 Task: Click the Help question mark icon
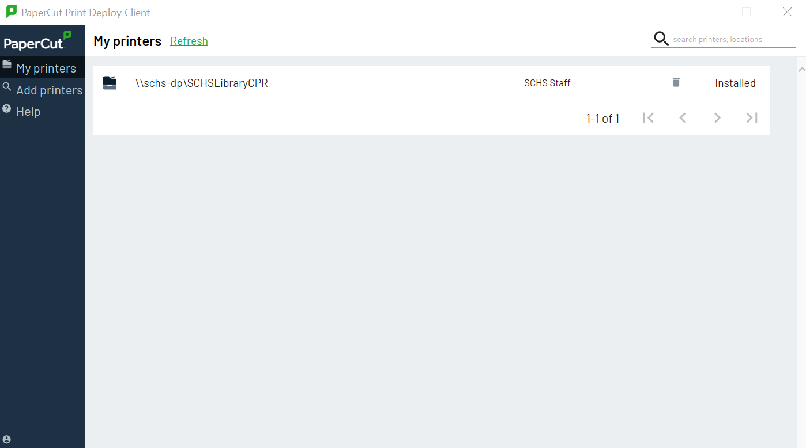[7, 108]
